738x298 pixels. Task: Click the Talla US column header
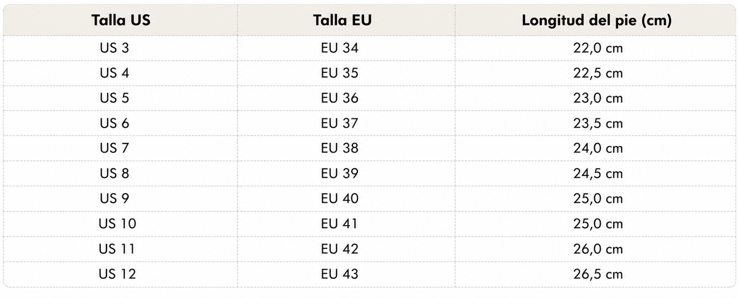(x=121, y=20)
